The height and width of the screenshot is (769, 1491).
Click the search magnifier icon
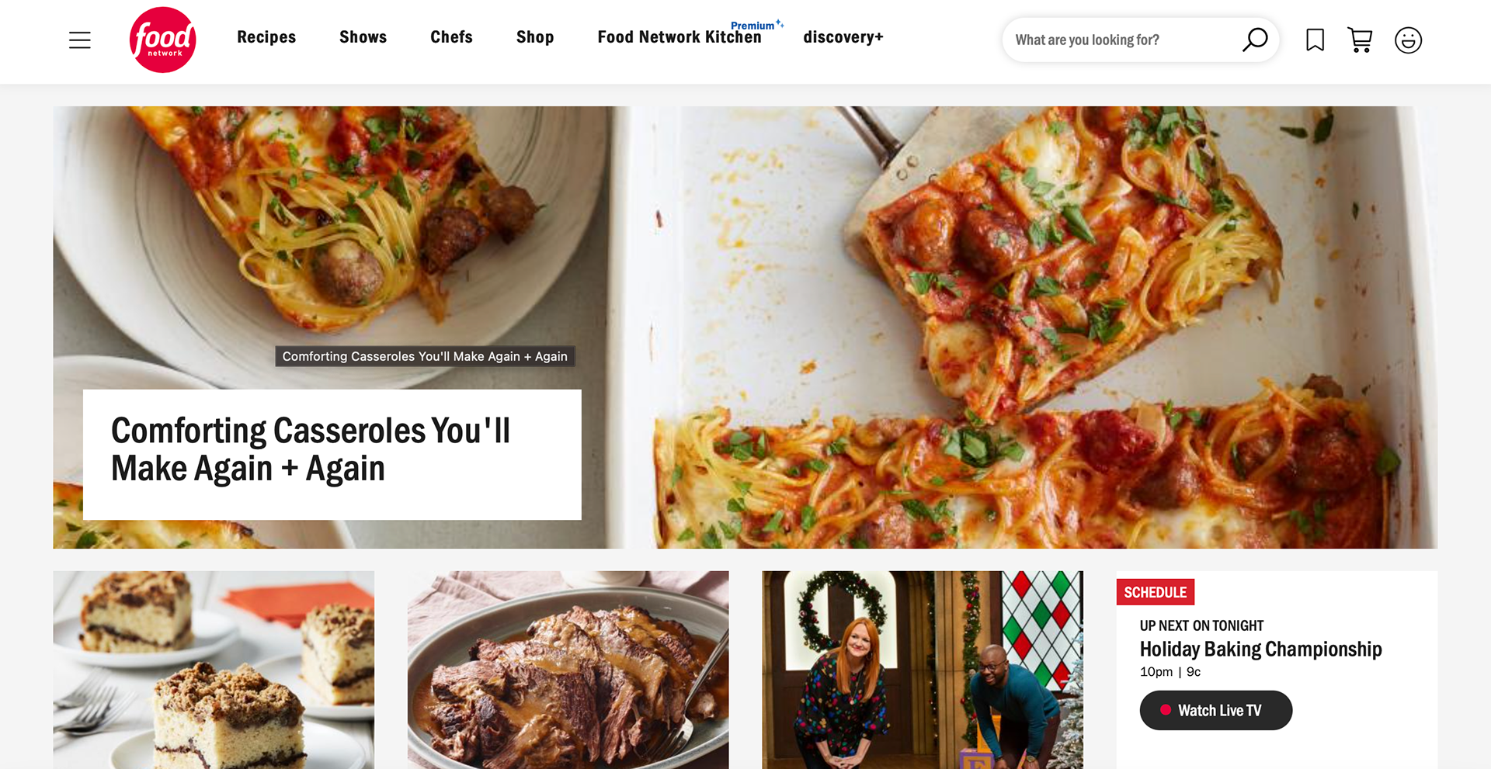[x=1254, y=40]
